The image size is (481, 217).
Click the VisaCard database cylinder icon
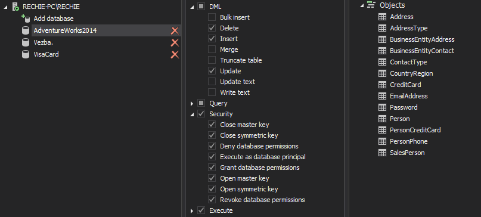pos(26,54)
